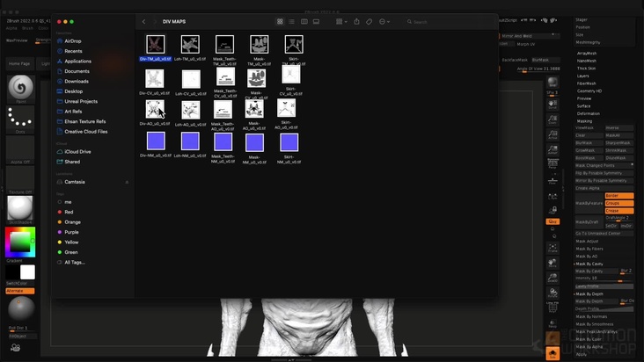Filter by the Red tag
Viewport: 644px width, 362px height.
[69, 212]
